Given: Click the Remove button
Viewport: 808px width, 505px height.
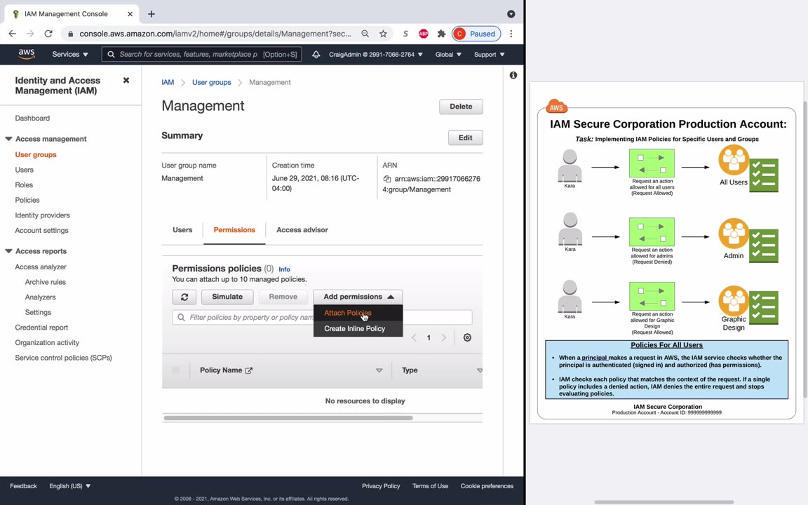Looking at the screenshot, I should click(x=283, y=297).
